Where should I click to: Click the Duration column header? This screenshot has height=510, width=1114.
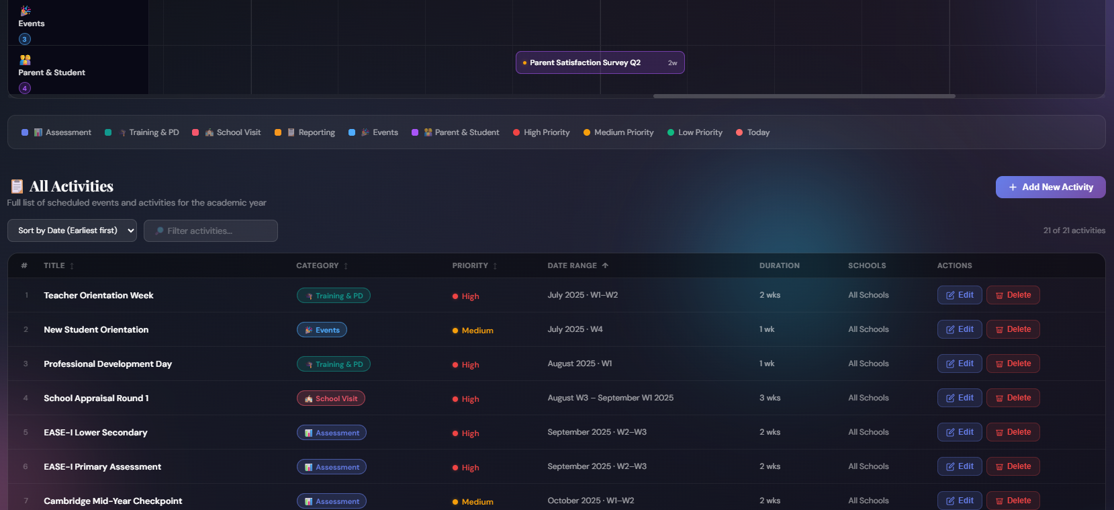[x=780, y=265]
